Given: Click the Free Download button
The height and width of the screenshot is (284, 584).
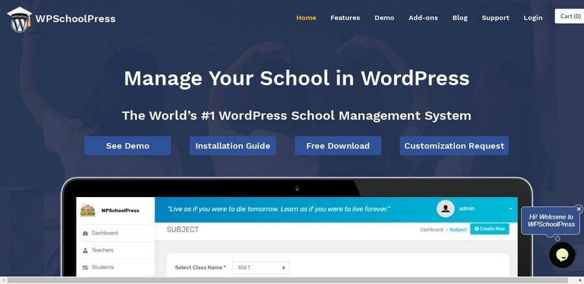Looking at the screenshot, I should (338, 146).
